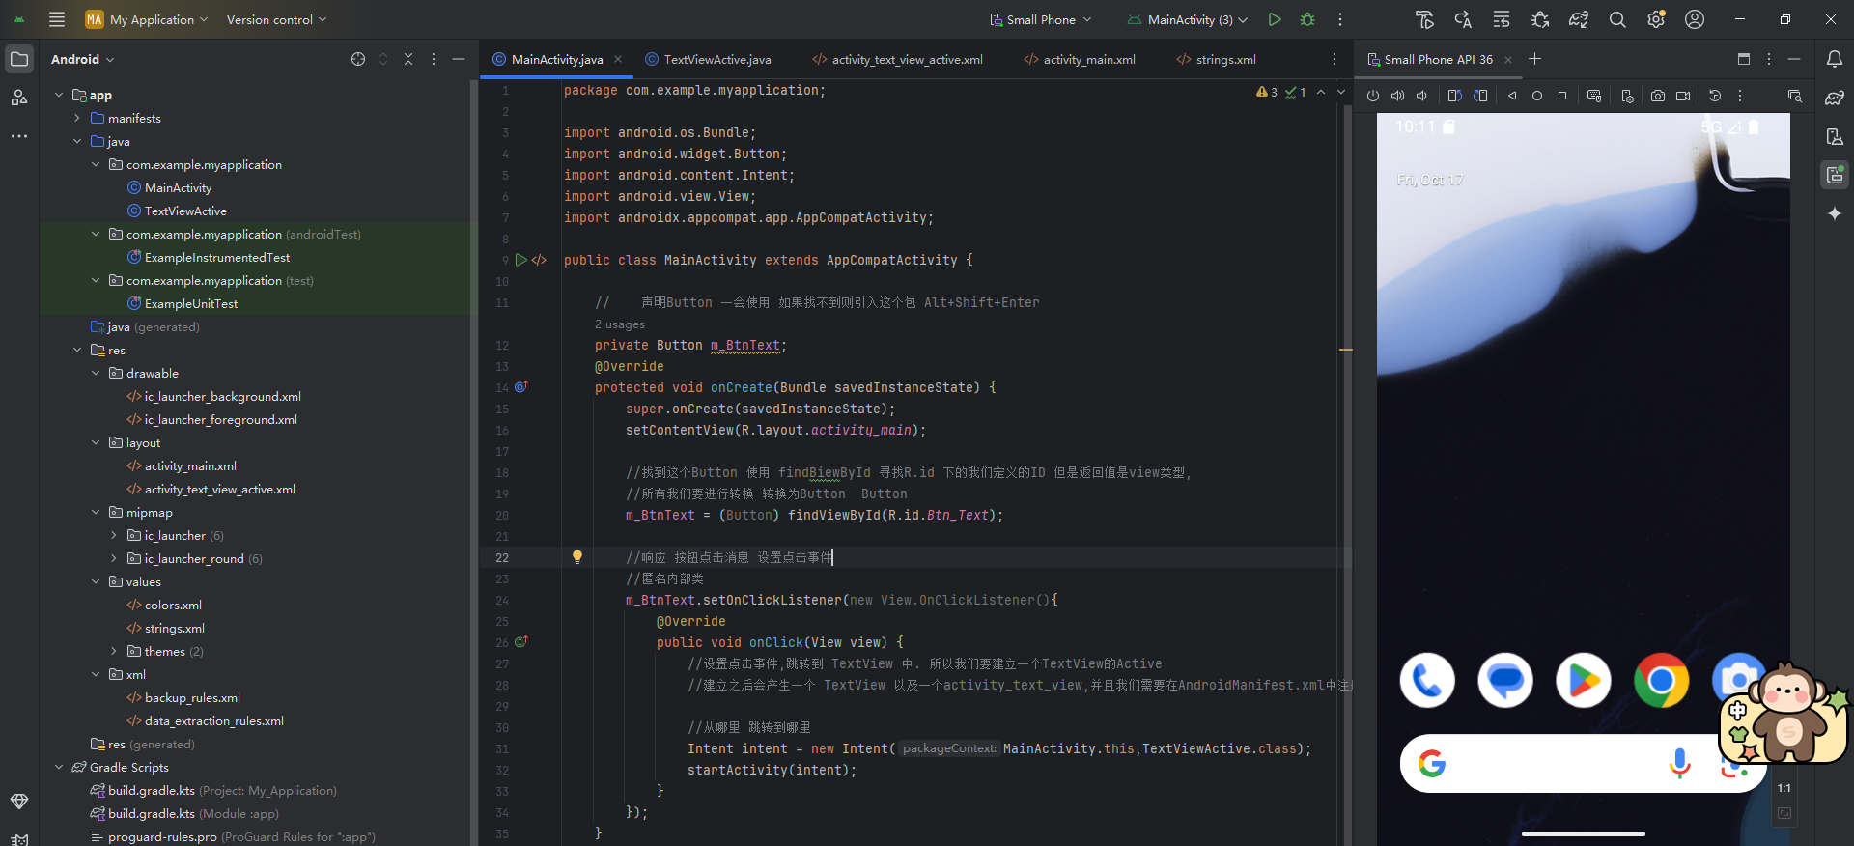This screenshot has height=846, width=1854.
Task: Collapse the drawable folder
Action: pyautogui.click(x=96, y=373)
